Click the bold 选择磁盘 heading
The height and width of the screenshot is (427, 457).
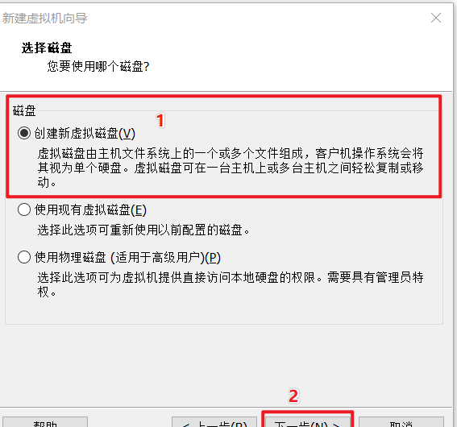tap(47, 48)
